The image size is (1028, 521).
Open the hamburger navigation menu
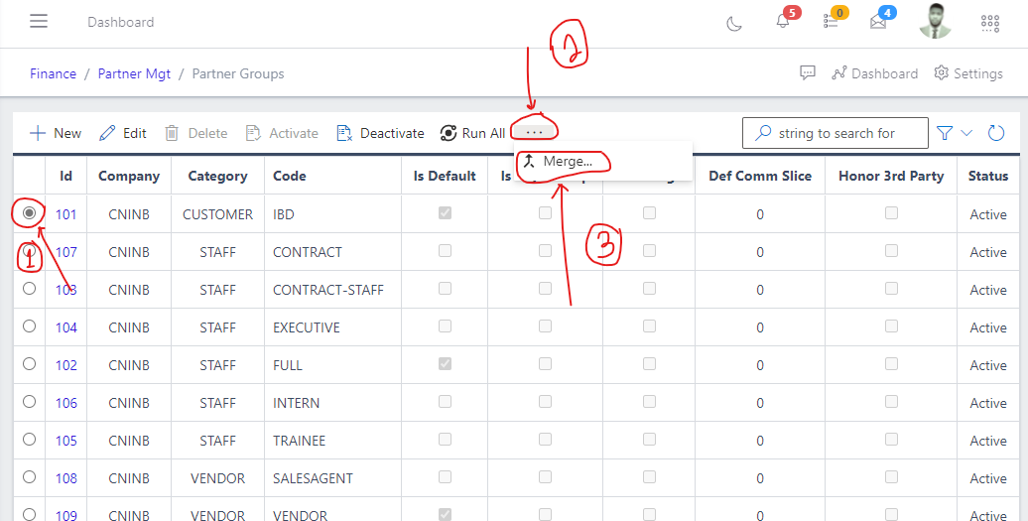(x=39, y=22)
